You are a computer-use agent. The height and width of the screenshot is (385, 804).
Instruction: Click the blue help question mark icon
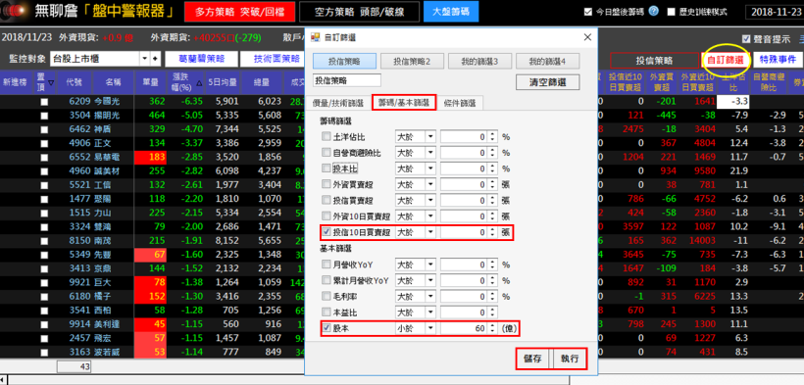click(653, 12)
